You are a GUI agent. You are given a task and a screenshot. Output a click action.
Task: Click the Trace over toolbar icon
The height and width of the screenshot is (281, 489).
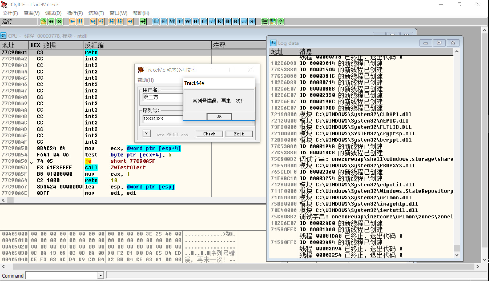(119, 22)
